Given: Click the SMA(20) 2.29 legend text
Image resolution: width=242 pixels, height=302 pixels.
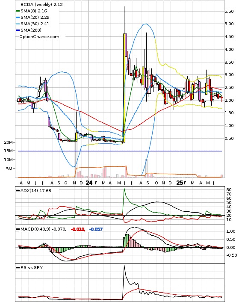Looking at the screenshot, I should [x=35, y=18].
